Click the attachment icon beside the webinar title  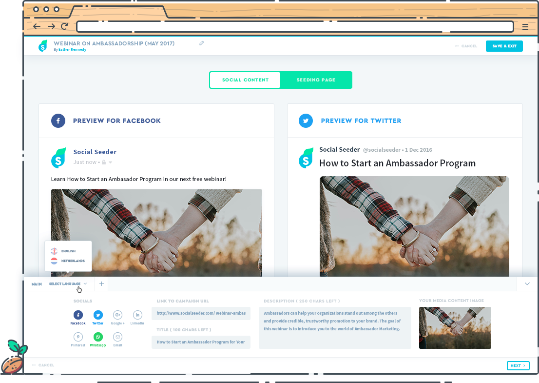point(201,43)
